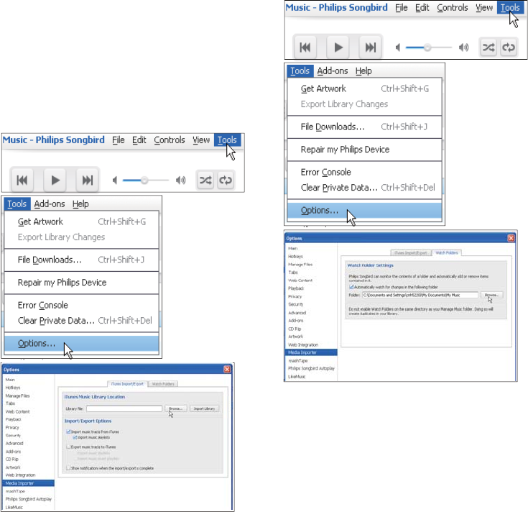Select Privacy in the Watch Folders Options dialog
This screenshot has width=528, height=512.
point(295,296)
